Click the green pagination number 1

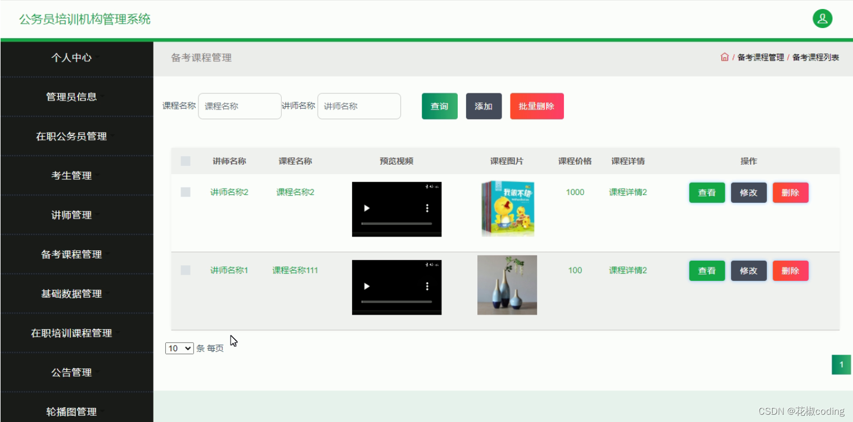pyautogui.click(x=841, y=364)
